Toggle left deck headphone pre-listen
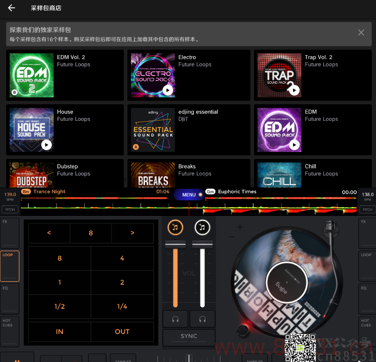Viewport: 376px width, 362px height. (x=175, y=319)
